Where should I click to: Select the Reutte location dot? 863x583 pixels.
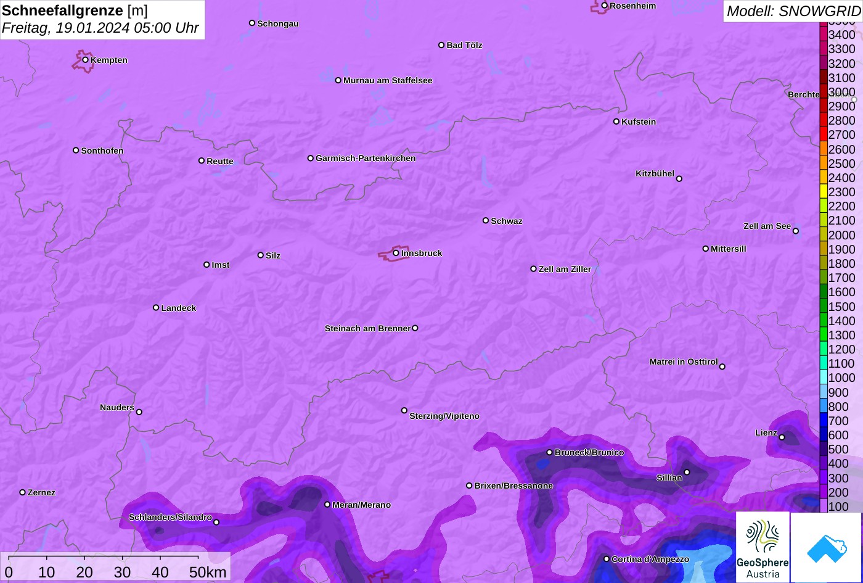click(x=201, y=161)
